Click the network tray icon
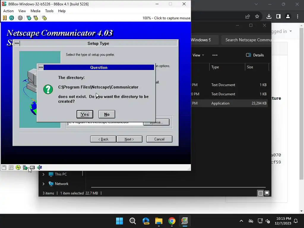Viewport: 304px width, 228px height. pos(260,221)
